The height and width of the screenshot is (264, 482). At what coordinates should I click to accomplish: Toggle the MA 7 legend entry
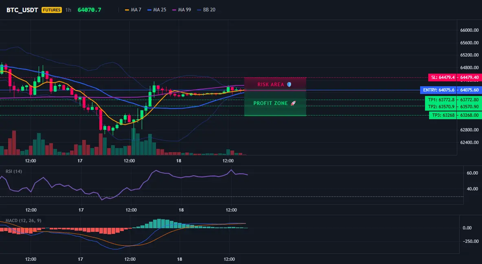(x=133, y=10)
